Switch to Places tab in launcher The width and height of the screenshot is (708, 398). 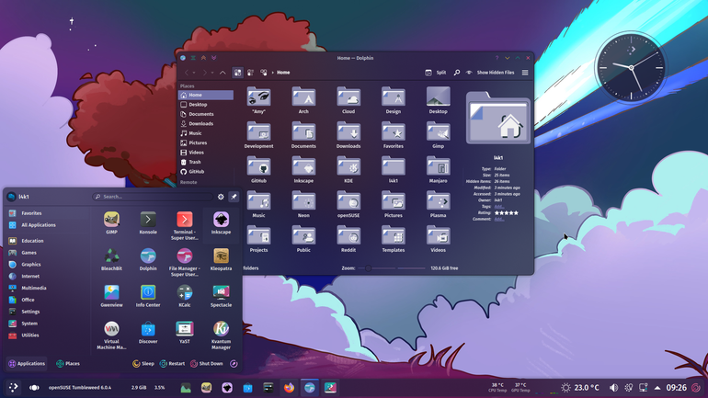pos(68,363)
